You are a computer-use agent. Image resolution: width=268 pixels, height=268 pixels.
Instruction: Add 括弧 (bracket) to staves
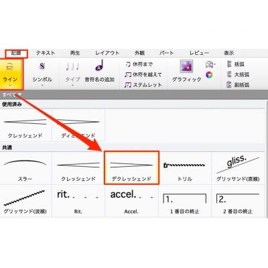[x=235, y=64]
